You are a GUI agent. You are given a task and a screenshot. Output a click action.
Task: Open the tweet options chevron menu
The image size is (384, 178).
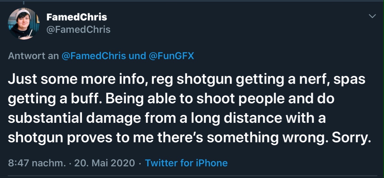[372, 16]
